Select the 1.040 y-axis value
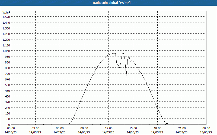This screenshot has height=135, width=217. (x=6, y=51)
